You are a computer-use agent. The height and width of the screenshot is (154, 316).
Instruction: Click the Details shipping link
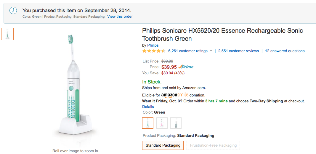pyautogui.click(x=148, y=107)
